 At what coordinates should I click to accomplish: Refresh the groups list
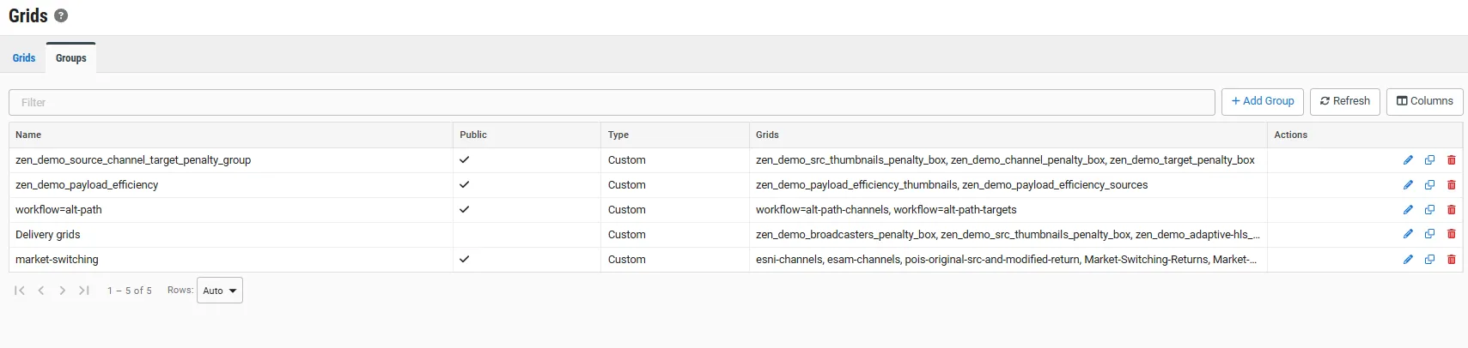coord(1345,101)
